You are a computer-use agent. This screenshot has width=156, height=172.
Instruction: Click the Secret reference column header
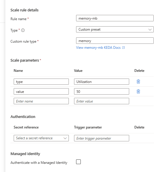coord(26,127)
